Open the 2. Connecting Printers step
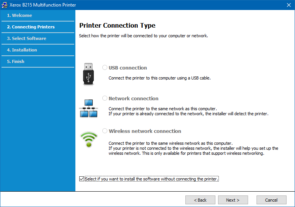The height and width of the screenshot is (207, 295). (38, 27)
